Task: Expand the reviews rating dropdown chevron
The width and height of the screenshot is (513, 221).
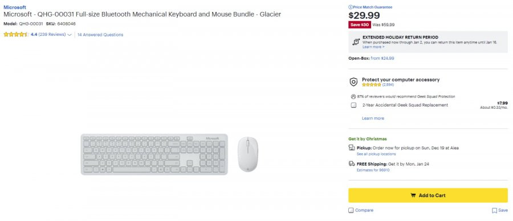Action: [x=70, y=35]
